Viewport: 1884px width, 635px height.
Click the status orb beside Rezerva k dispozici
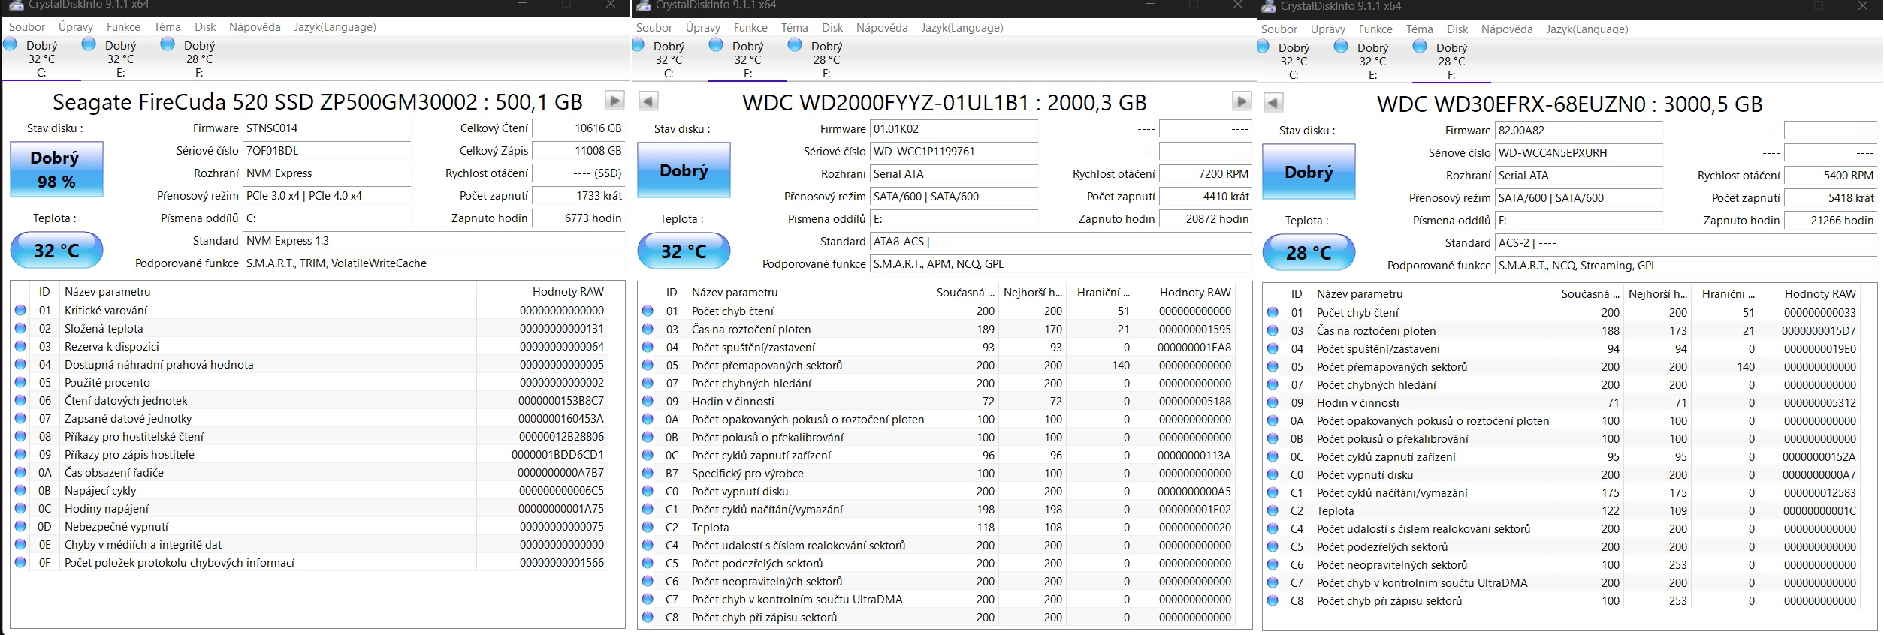(x=20, y=346)
